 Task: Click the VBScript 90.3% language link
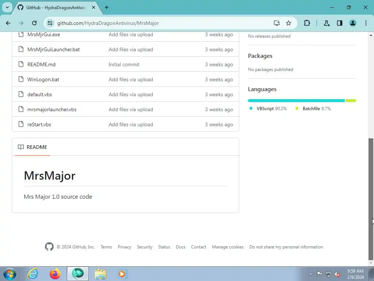(268, 108)
